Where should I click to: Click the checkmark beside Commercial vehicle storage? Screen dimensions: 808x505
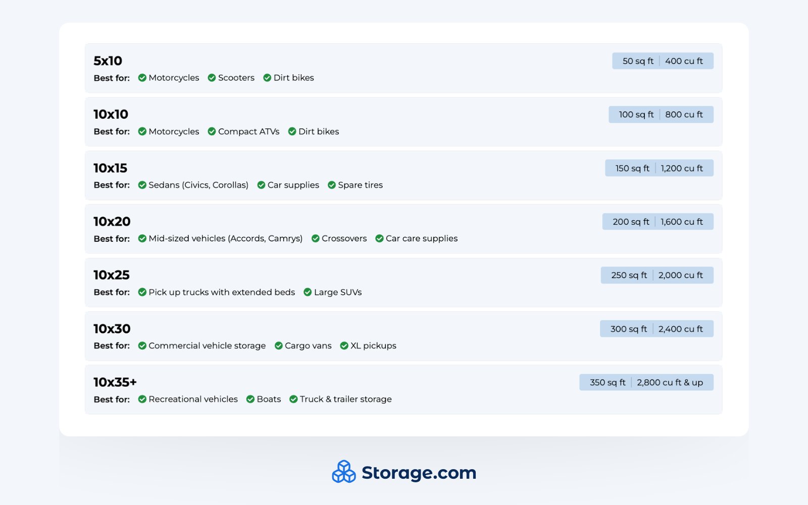coord(142,345)
